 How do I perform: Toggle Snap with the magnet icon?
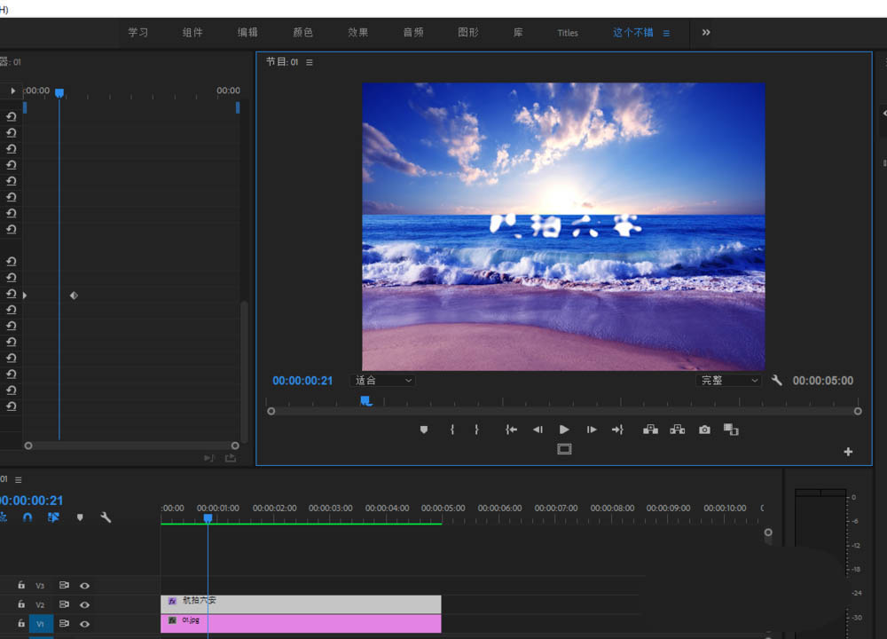click(x=27, y=517)
